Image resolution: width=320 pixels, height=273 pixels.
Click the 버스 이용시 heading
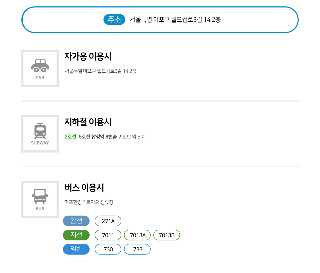click(84, 188)
